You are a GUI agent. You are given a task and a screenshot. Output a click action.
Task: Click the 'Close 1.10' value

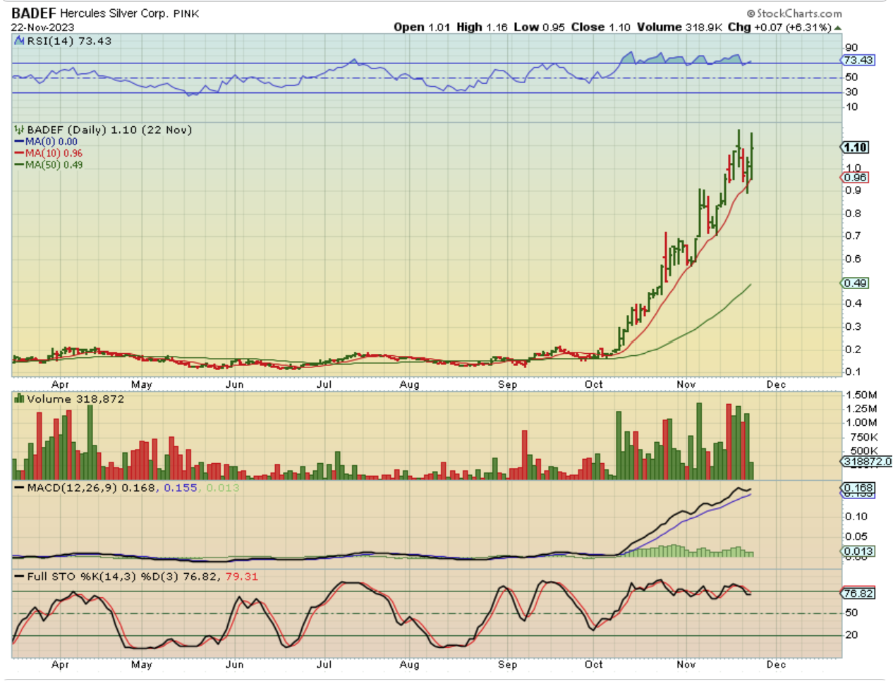point(601,27)
